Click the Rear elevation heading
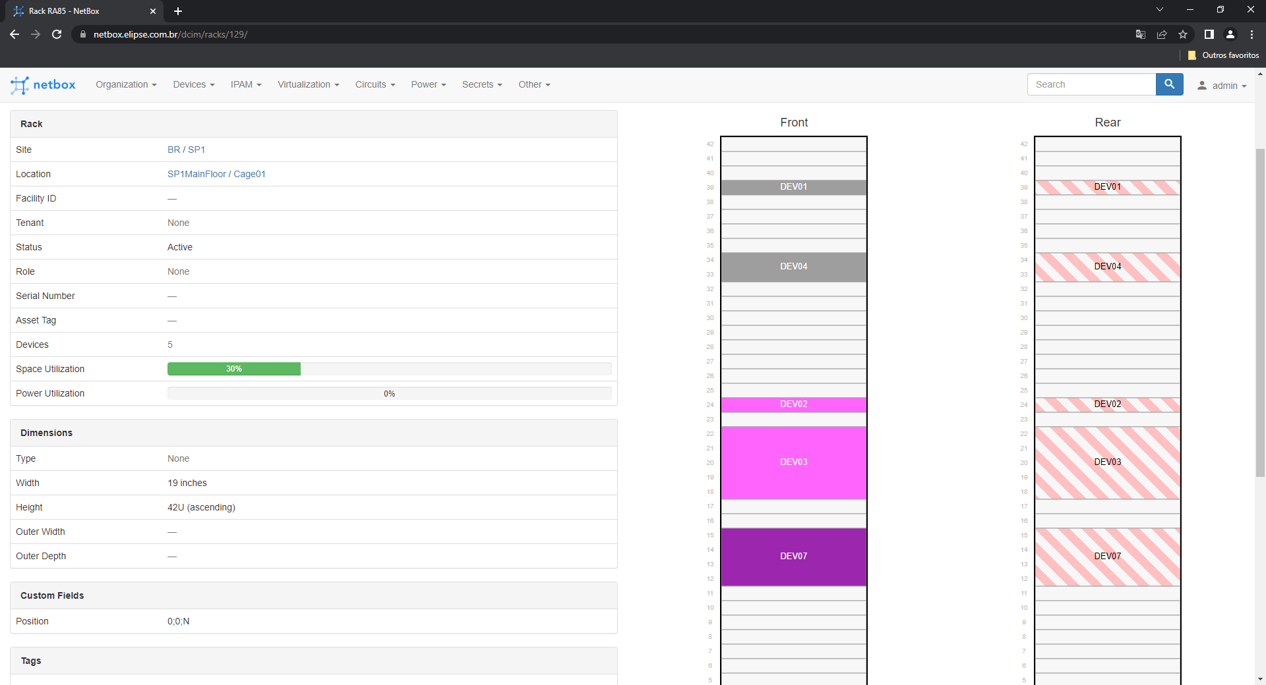The height and width of the screenshot is (685, 1266). click(x=1108, y=123)
